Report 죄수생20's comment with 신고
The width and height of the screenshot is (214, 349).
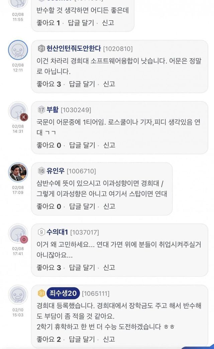tap(109, 339)
